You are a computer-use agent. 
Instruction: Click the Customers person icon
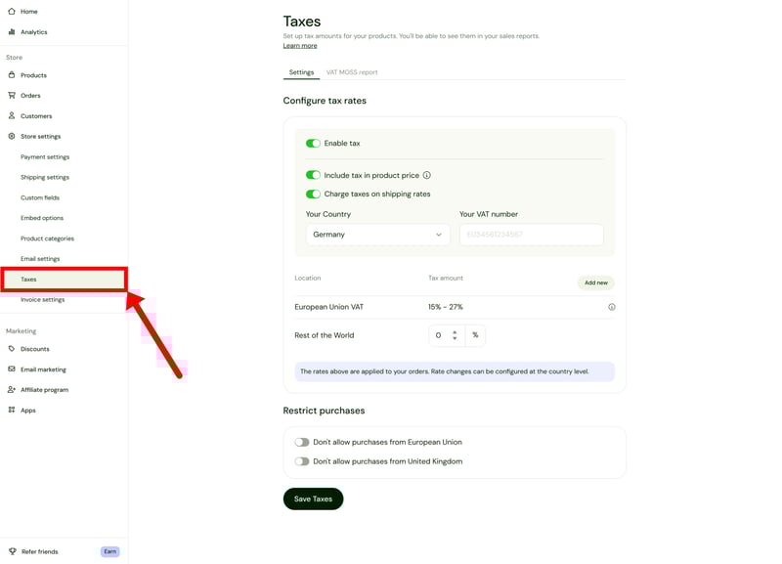(x=12, y=116)
